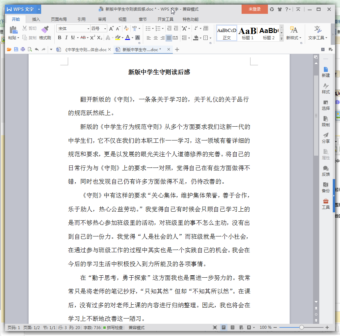Open file with folder icon
Image resolution: width=340 pixels, height=336 pixels.
[9, 49]
